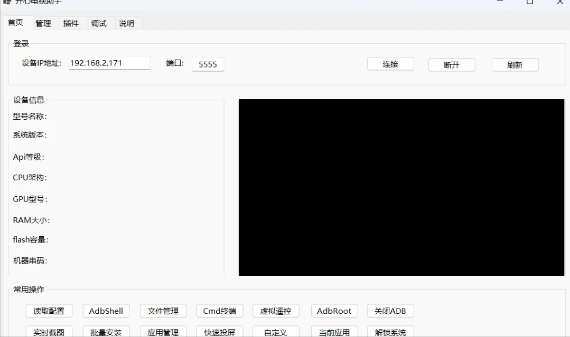Image resolution: width=570 pixels, height=337 pixels.
Task: Click the 设备IP地址 input field
Action: [x=109, y=63]
